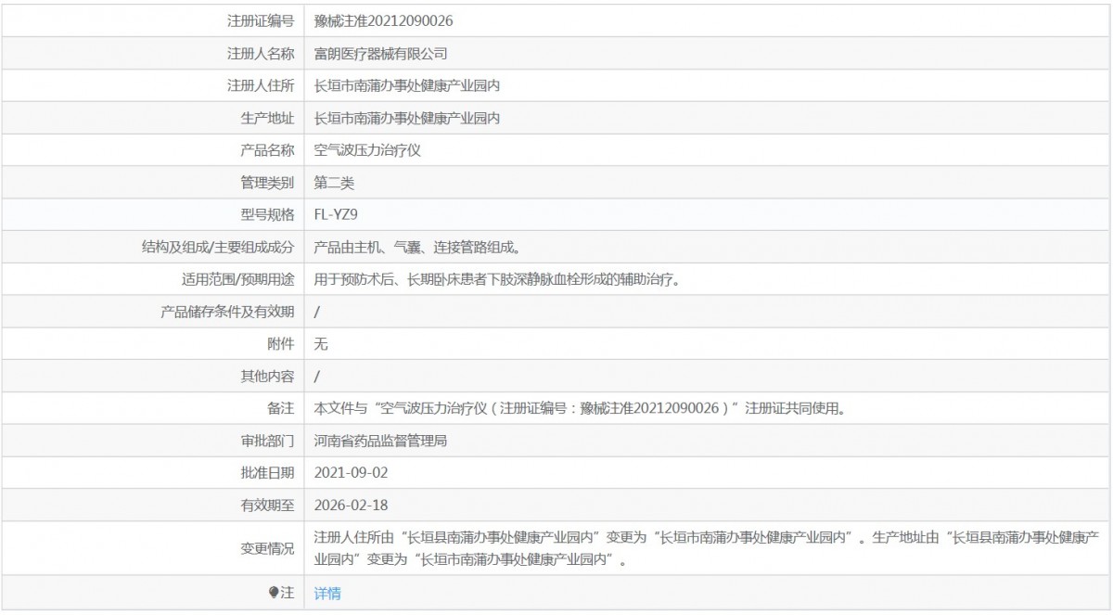Open the 详情 link
1113x615 pixels.
tap(327, 594)
